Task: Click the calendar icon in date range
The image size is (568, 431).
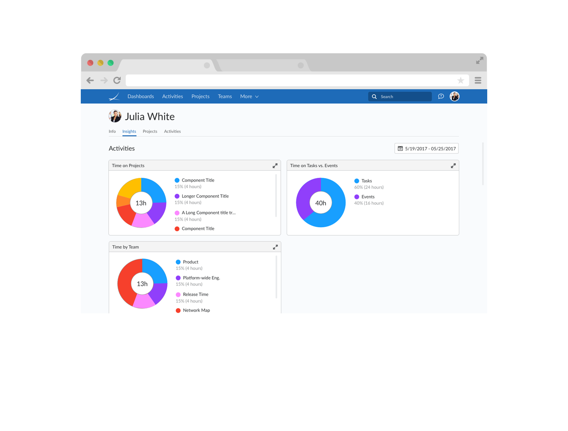Action: (x=400, y=149)
